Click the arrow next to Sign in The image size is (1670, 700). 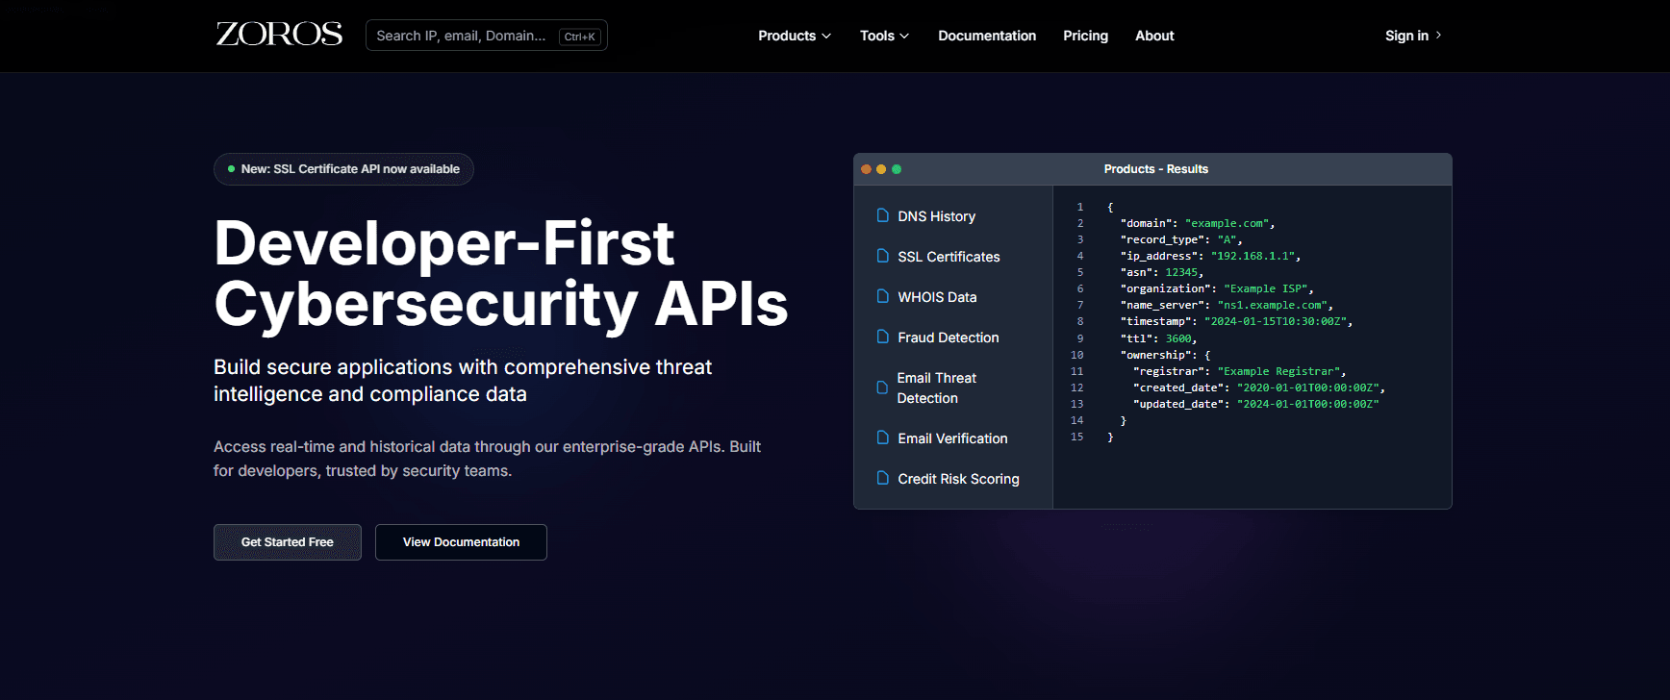1438,36
